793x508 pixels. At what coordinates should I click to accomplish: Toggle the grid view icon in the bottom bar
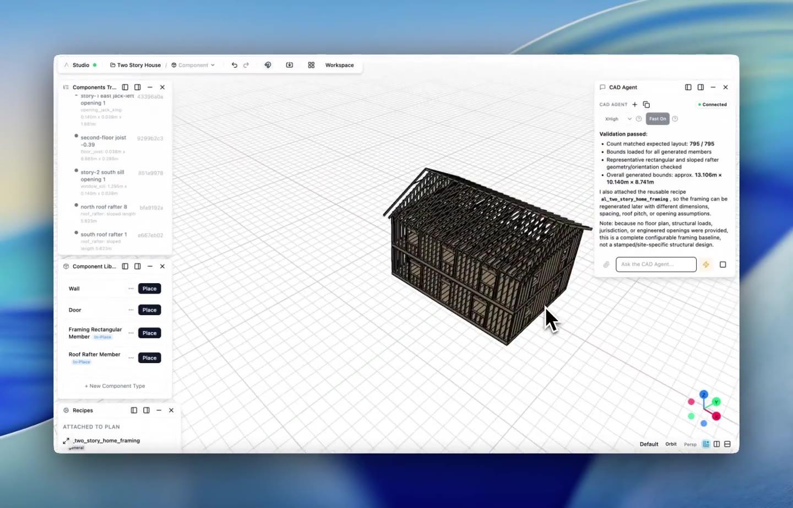[706, 444]
